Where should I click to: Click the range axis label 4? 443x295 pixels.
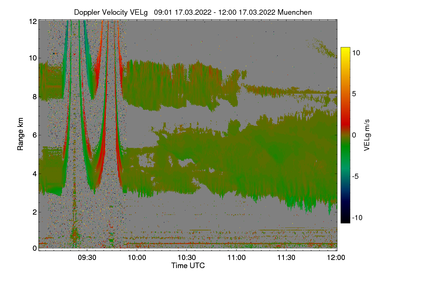34,173
